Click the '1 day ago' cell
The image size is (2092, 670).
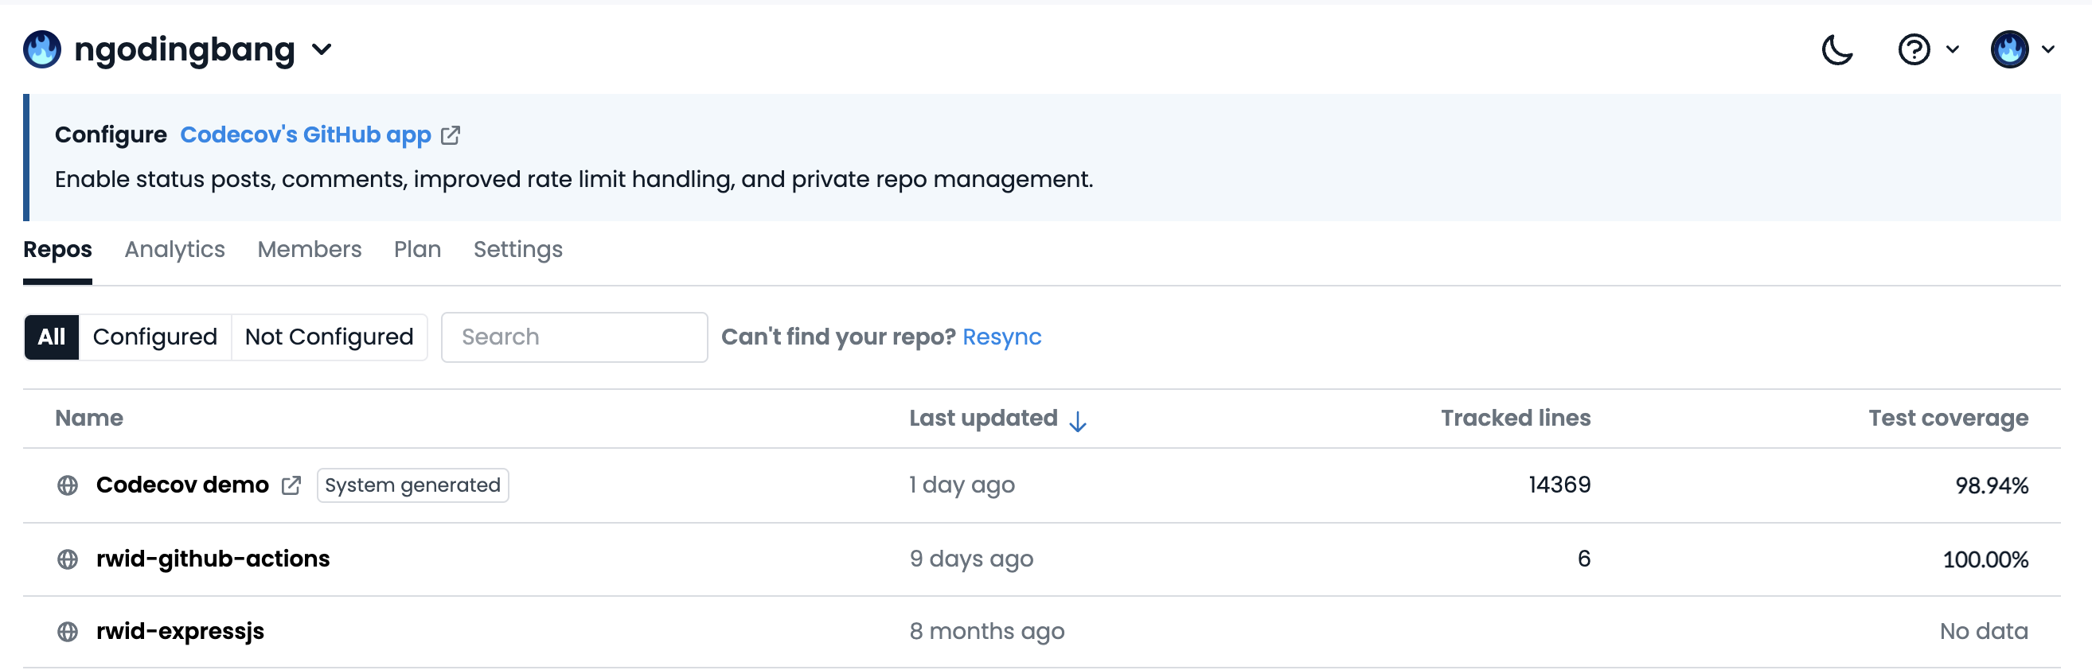(962, 485)
